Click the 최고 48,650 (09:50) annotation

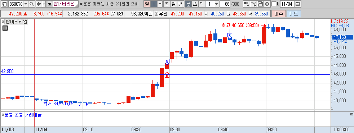coord(240,25)
